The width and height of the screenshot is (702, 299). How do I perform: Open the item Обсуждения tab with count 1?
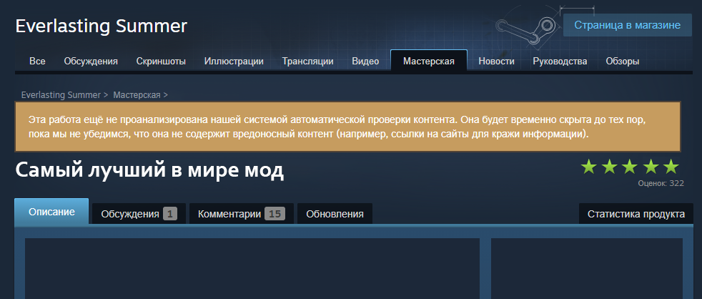coord(139,214)
